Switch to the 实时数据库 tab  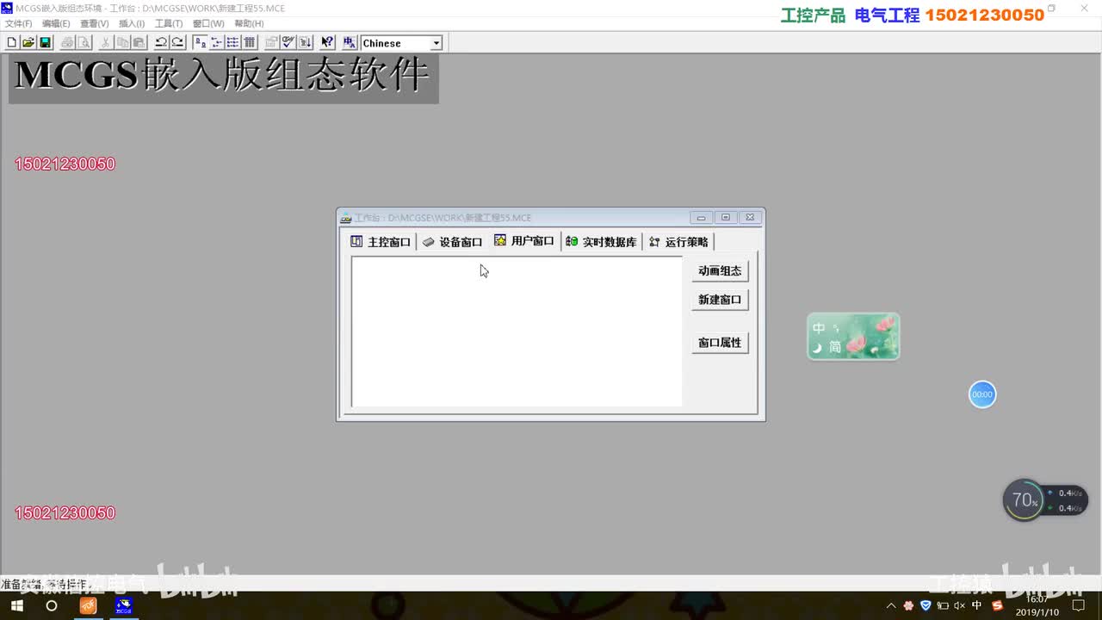pyautogui.click(x=602, y=242)
